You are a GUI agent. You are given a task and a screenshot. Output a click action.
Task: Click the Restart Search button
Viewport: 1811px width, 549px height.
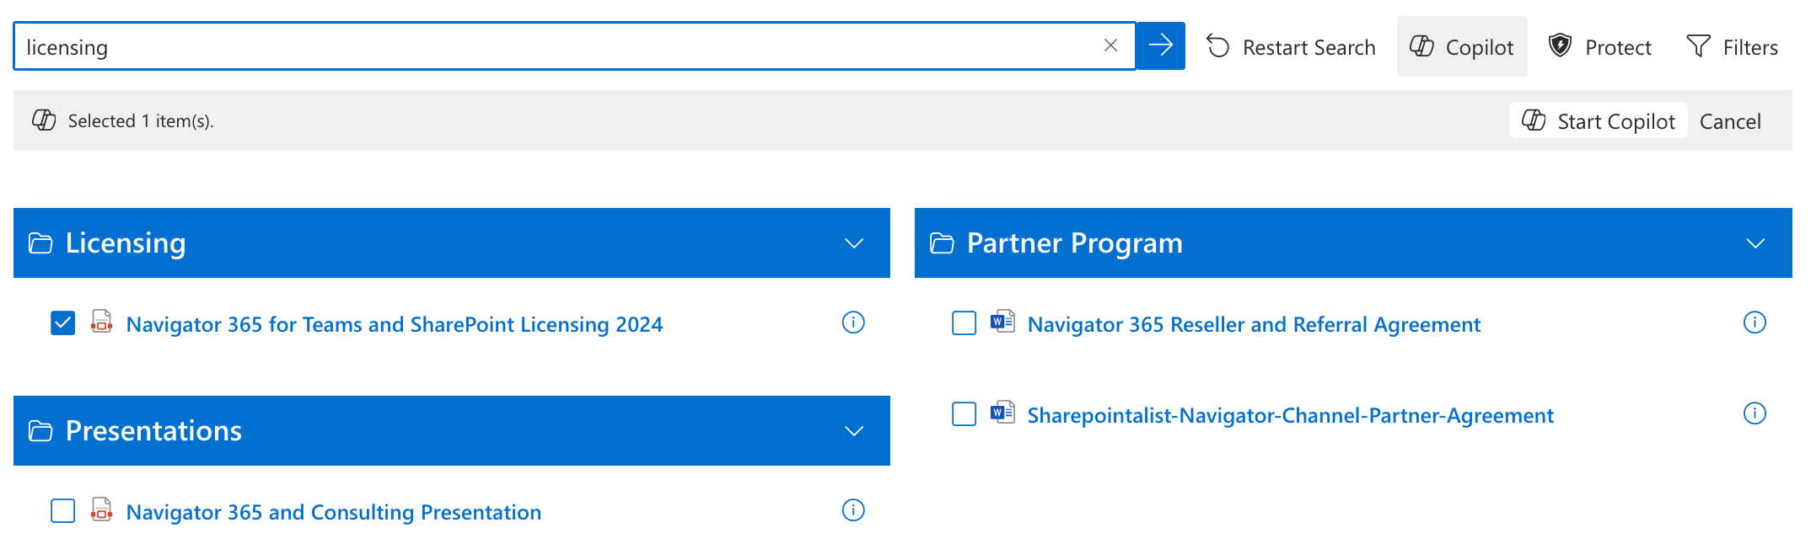[x=1291, y=47]
